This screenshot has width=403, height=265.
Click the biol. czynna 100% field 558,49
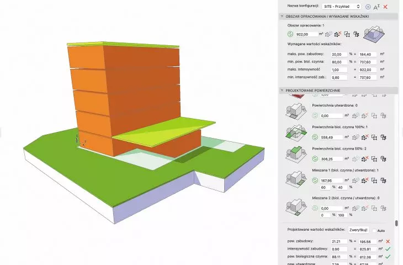tap(331, 137)
